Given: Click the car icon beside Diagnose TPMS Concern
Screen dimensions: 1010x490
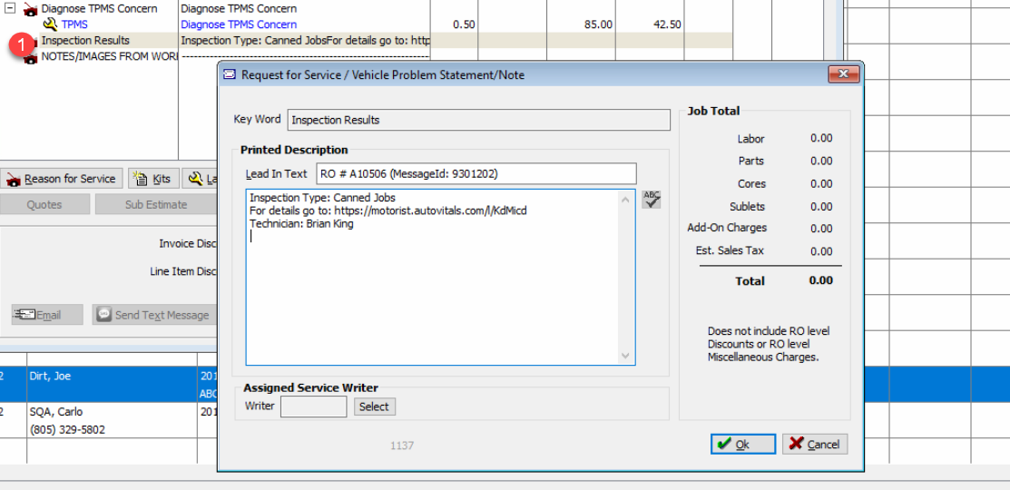Looking at the screenshot, I should pyautogui.click(x=30, y=9).
